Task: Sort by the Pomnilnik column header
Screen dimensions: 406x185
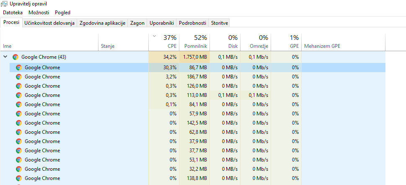Action: pyautogui.click(x=194, y=42)
